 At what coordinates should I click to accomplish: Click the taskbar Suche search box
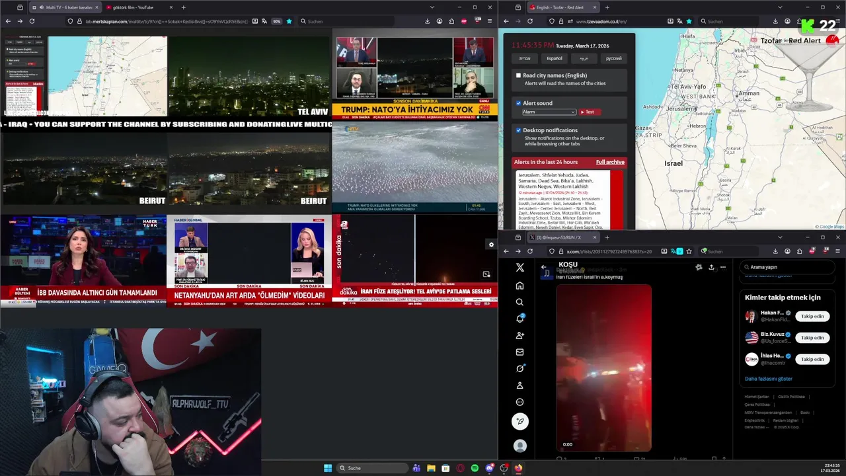pyautogui.click(x=372, y=468)
